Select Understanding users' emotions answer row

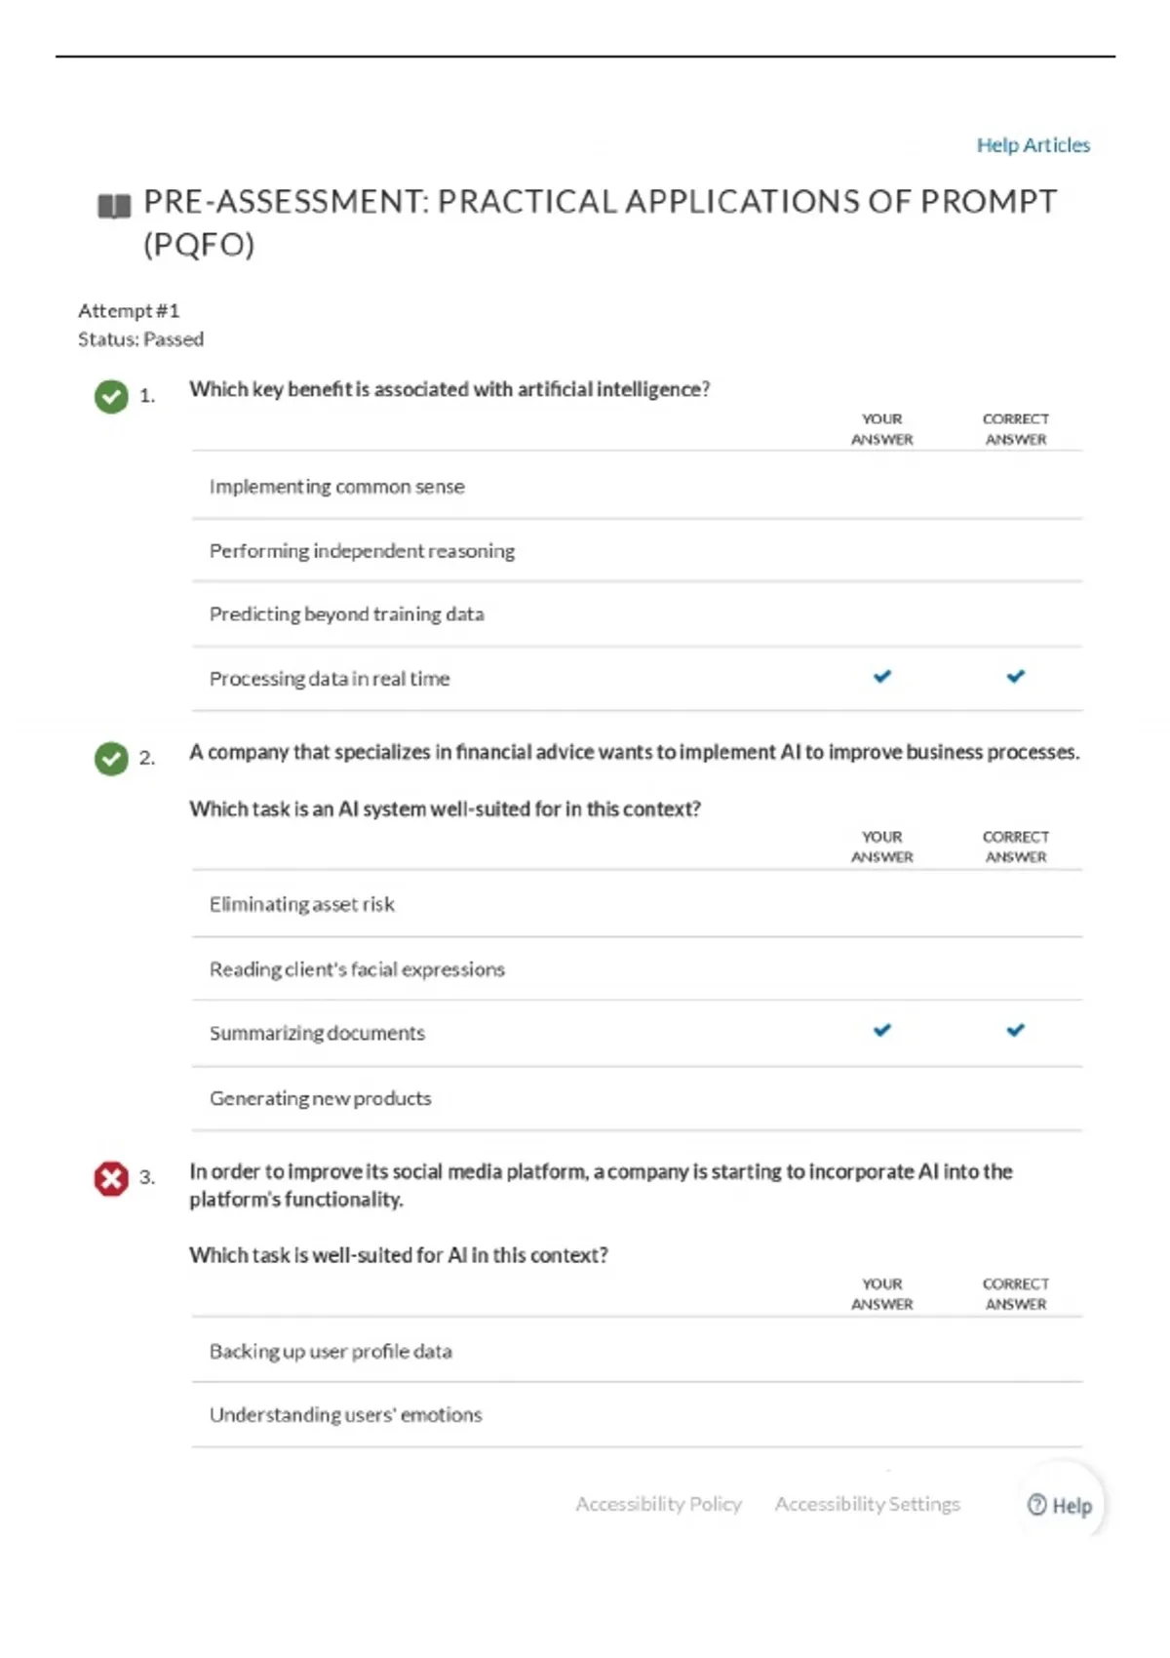click(x=637, y=1415)
